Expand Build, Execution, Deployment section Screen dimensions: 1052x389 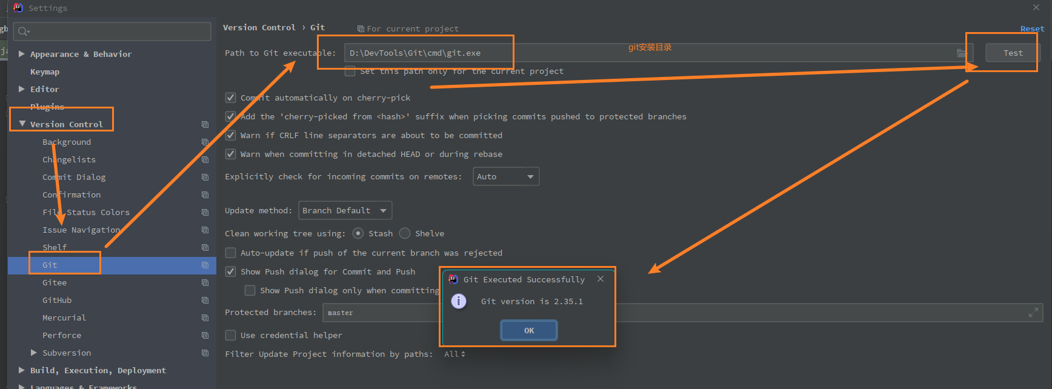click(x=22, y=370)
